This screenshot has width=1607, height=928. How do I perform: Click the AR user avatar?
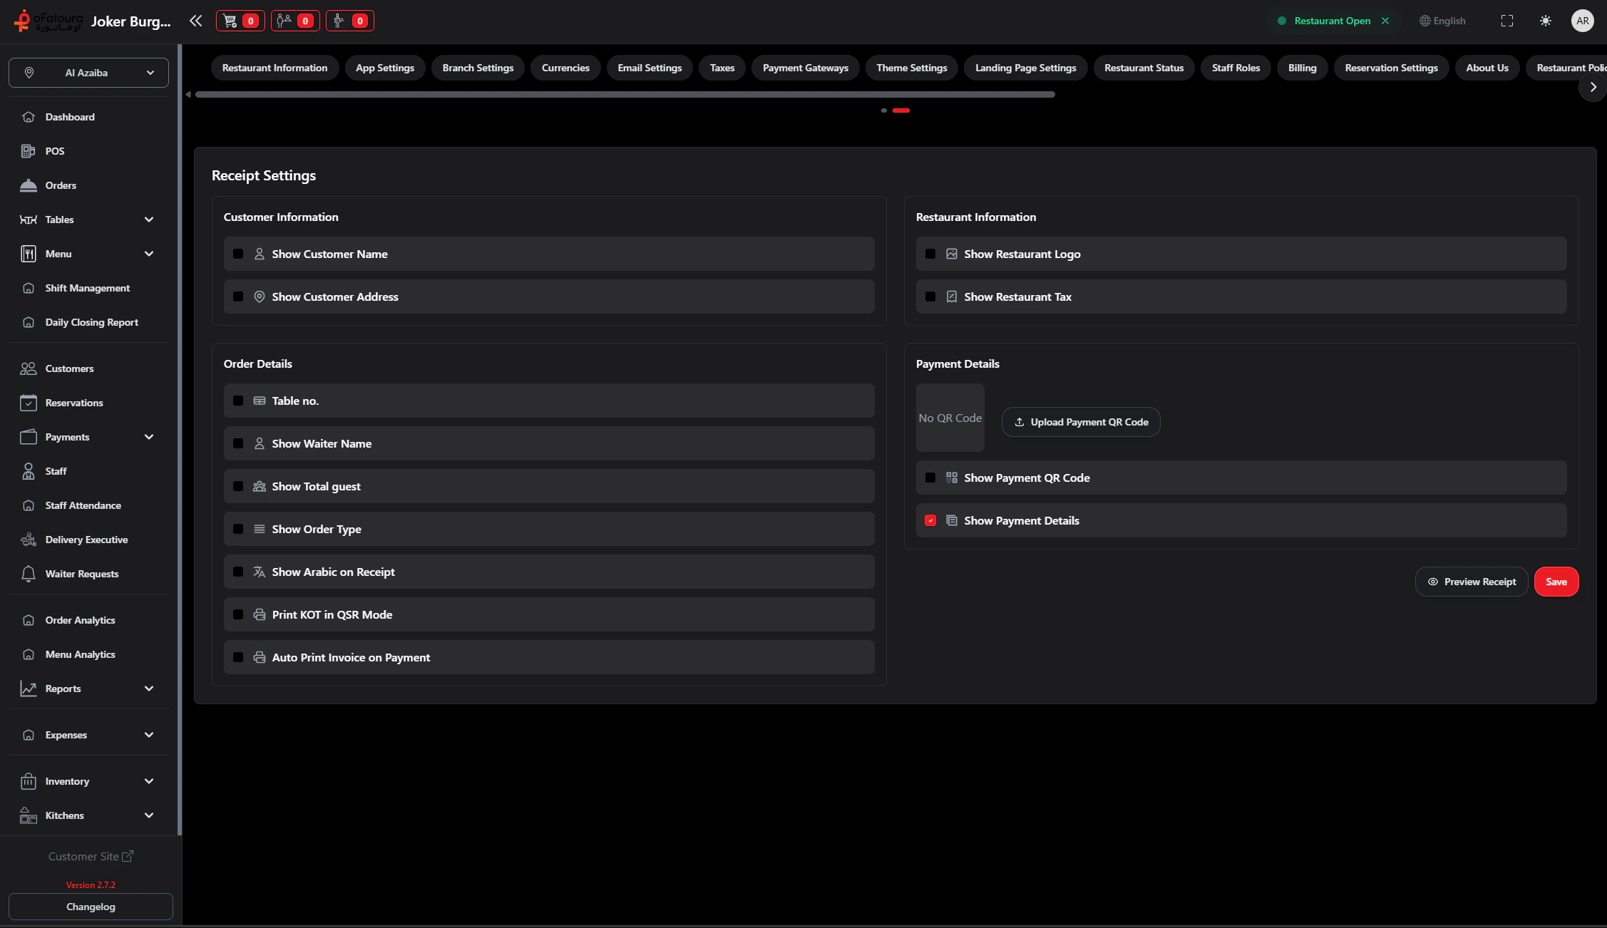point(1582,21)
